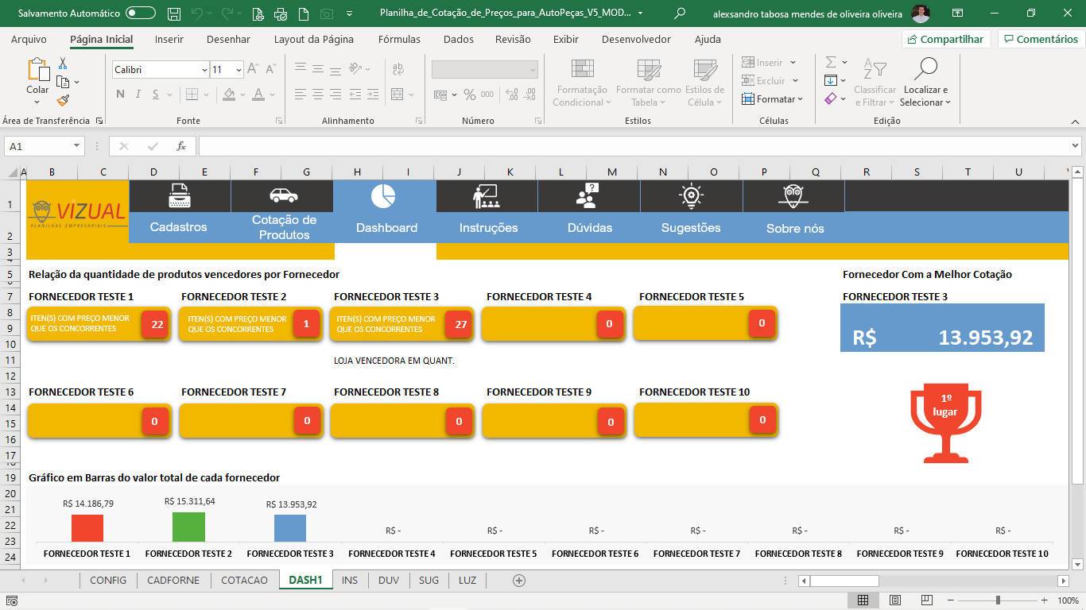Open the font name Calibri dropdown
Viewport: 1086px width, 610px height.
click(204, 70)
